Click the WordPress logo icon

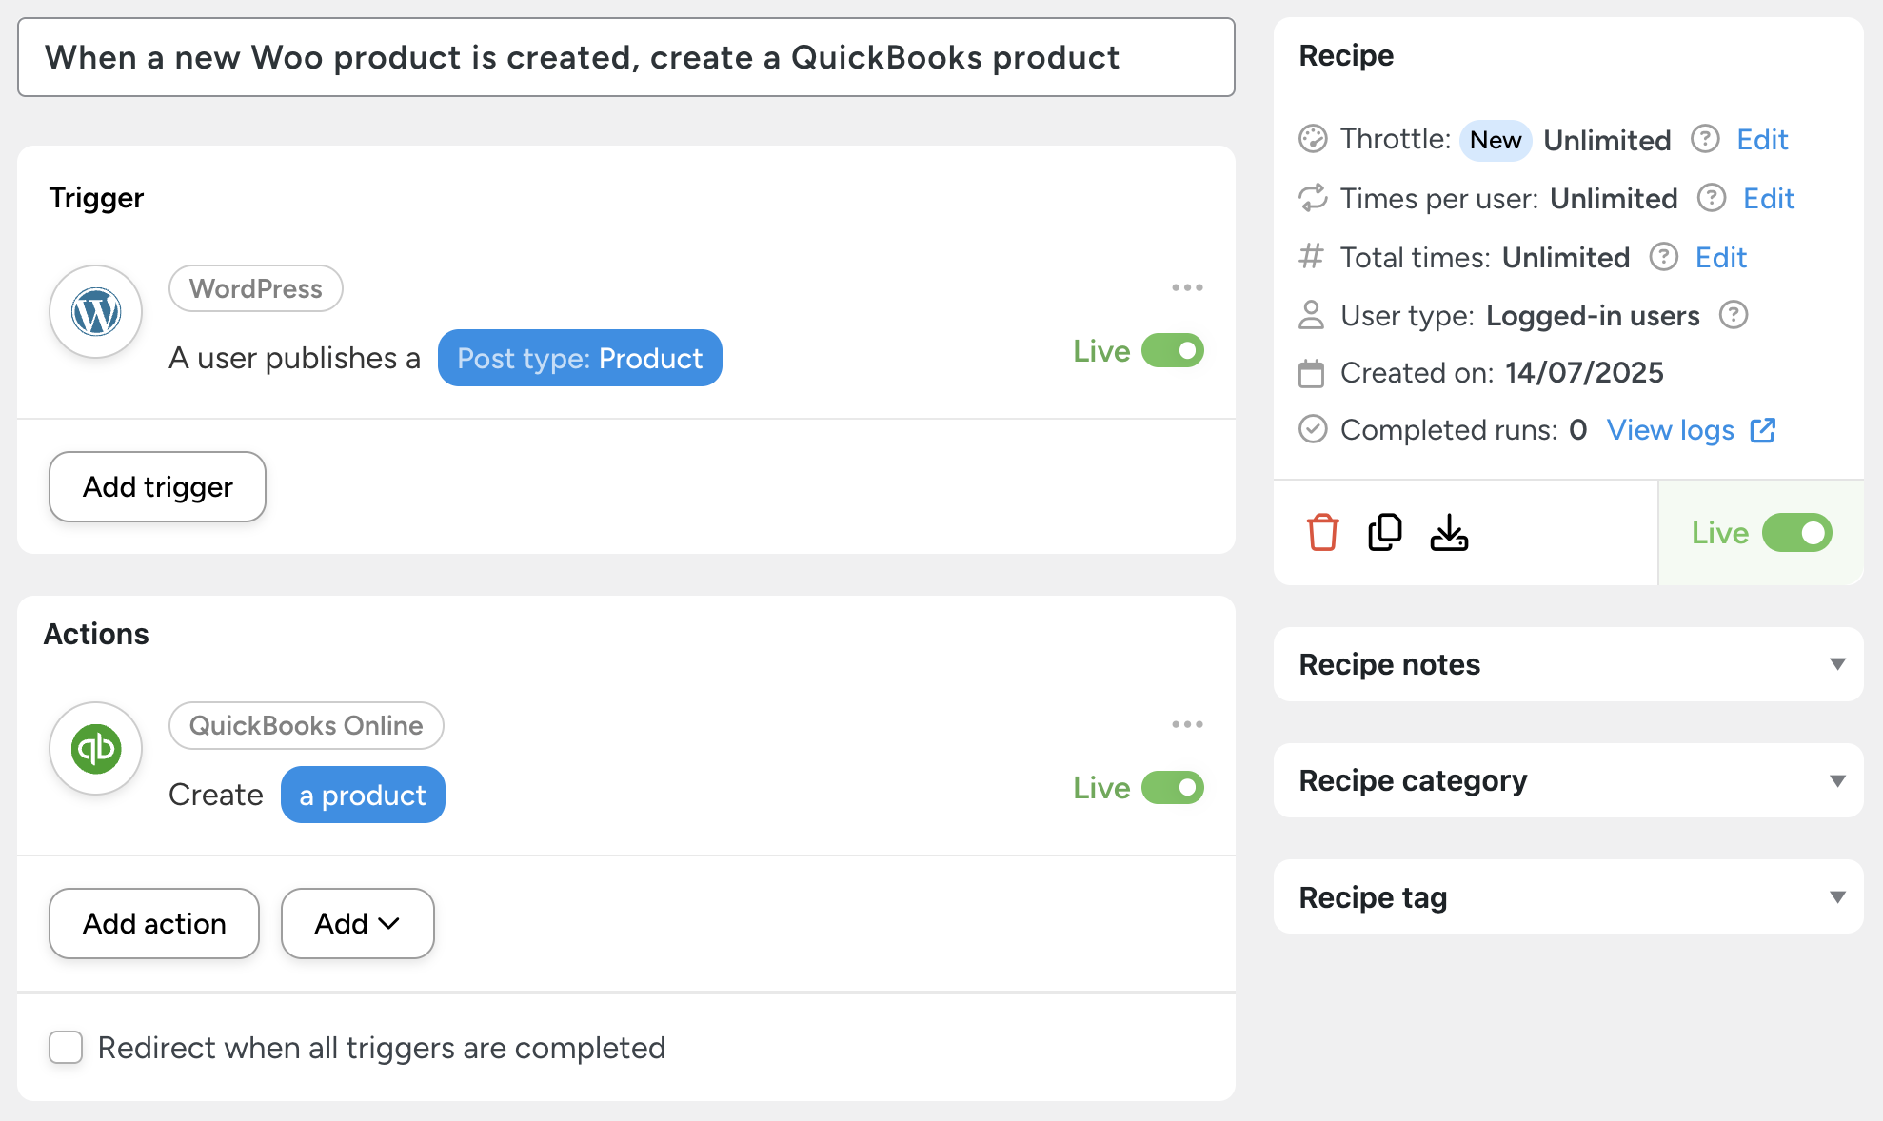point(96,312)
